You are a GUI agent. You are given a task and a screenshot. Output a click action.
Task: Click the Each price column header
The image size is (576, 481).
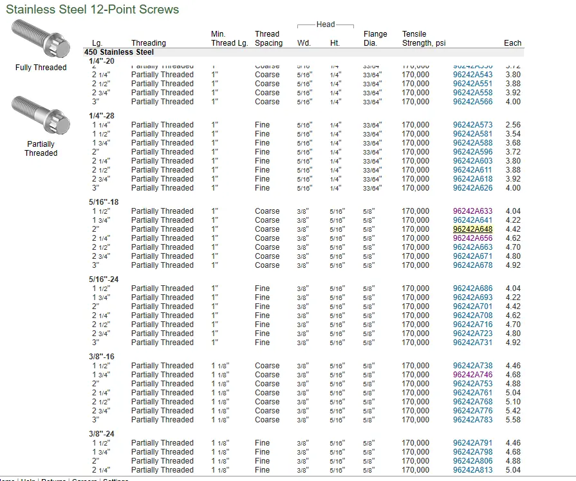[x=512, y=43]
